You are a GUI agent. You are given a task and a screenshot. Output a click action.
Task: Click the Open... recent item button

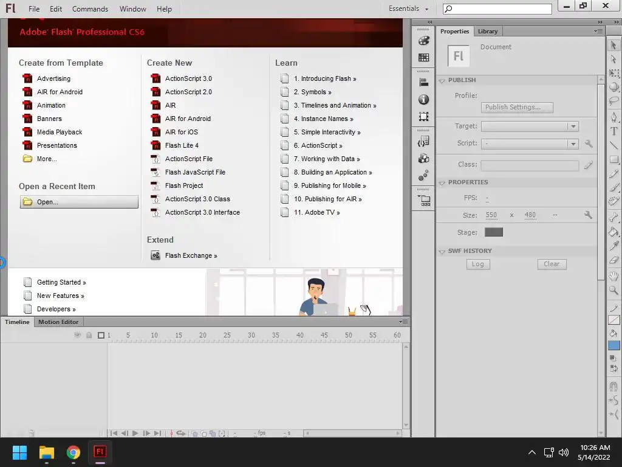(x=79, y=202)
